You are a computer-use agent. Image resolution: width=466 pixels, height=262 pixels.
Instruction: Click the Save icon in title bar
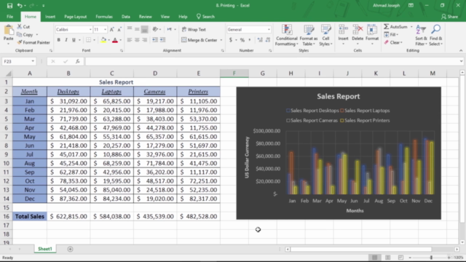[9, 5]
